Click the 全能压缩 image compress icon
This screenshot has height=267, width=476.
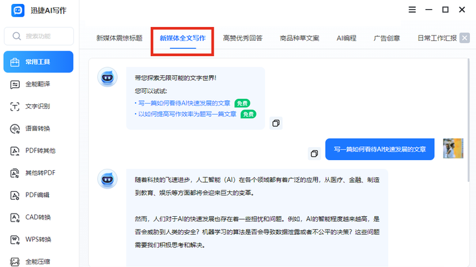(x=15, y=262)
